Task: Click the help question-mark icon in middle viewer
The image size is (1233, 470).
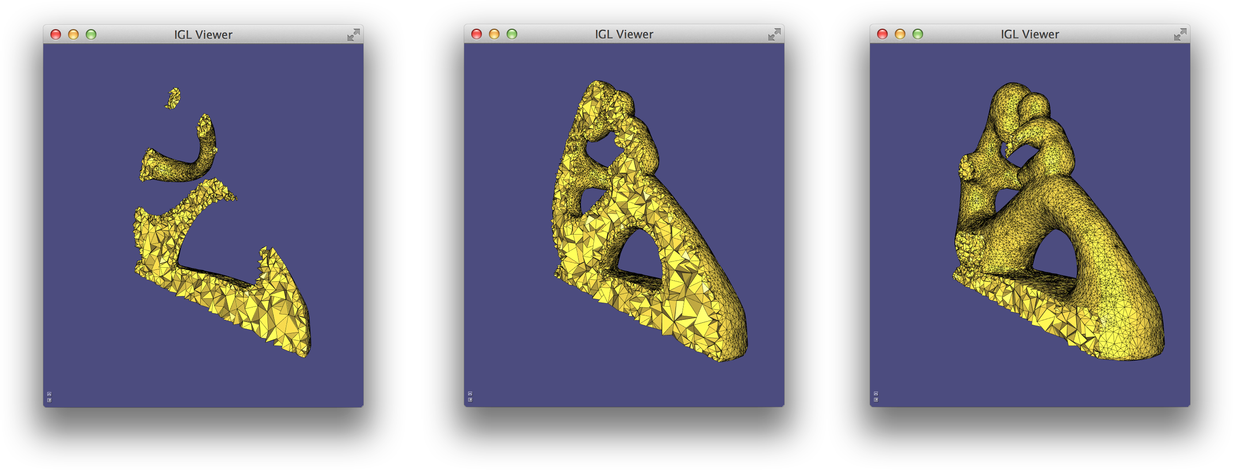Action: click(x=470, y=400)
